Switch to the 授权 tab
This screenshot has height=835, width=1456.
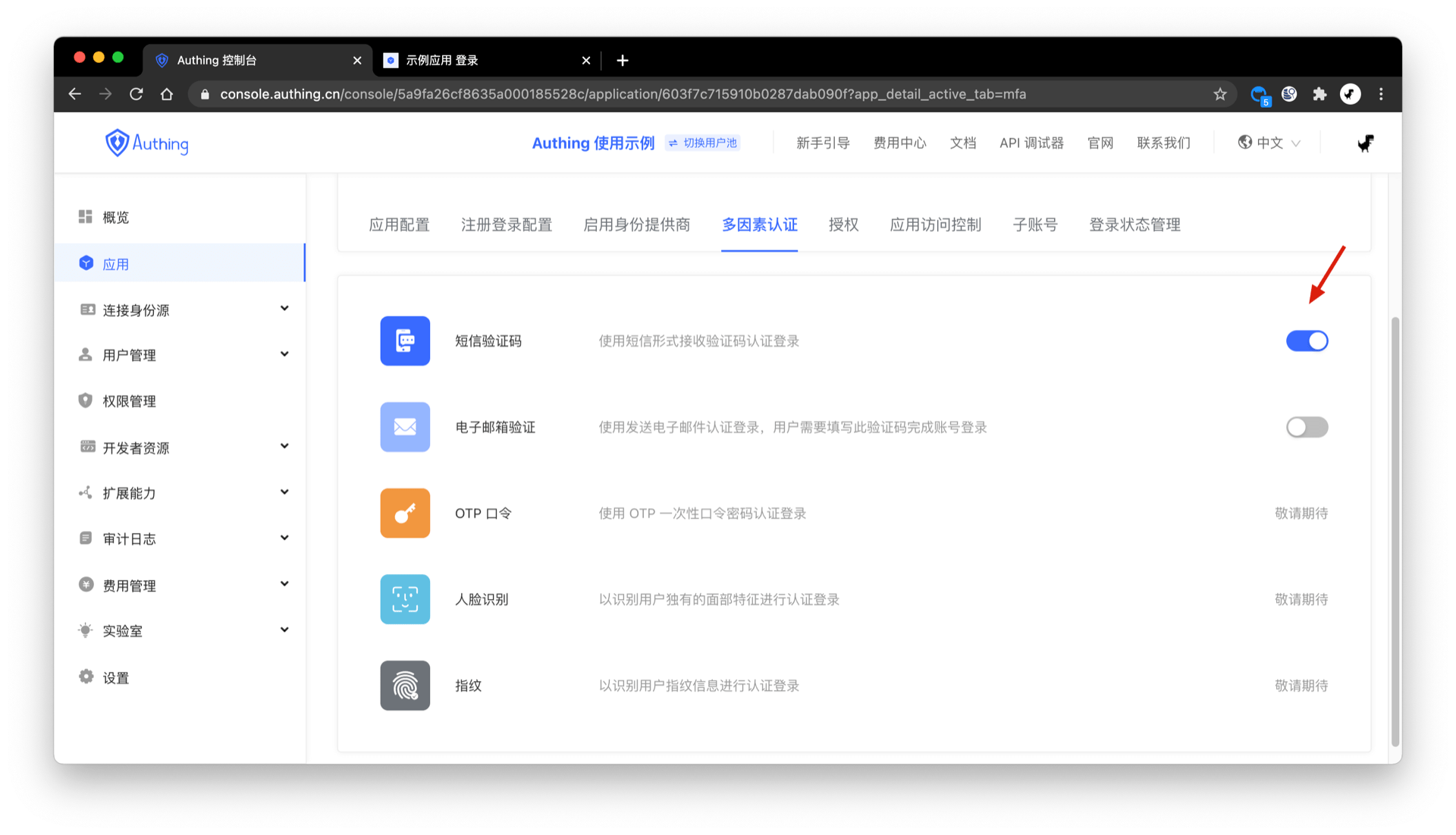843,224
